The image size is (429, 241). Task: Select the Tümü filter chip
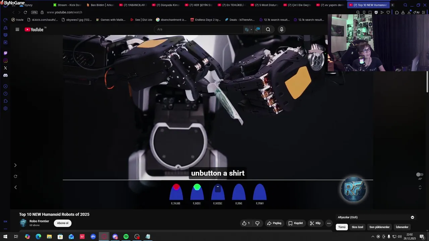click(x=342, y=227)
